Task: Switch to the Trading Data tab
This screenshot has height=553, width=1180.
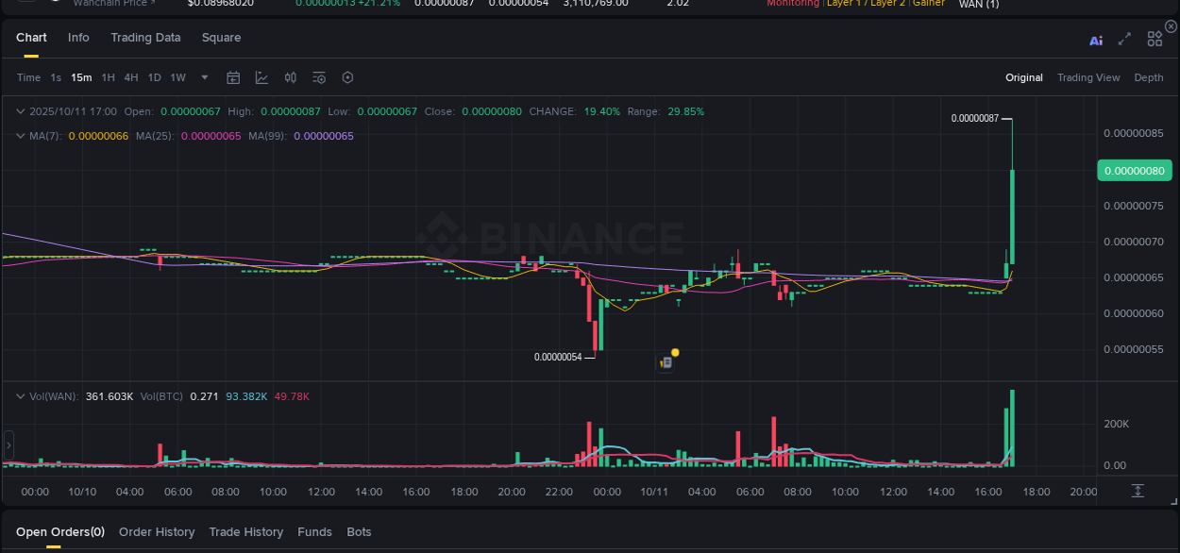Action: (145, 38)
